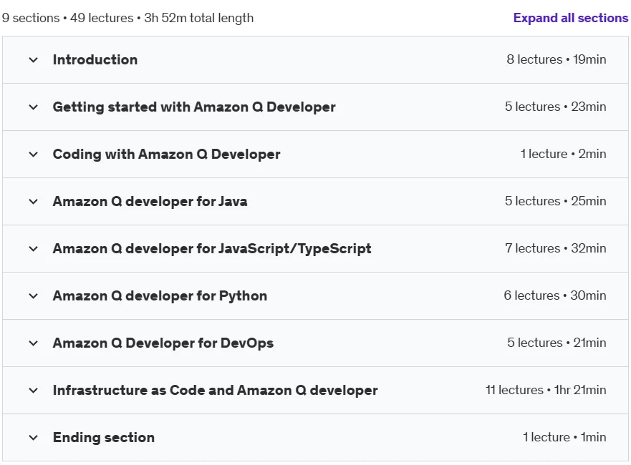Click the '5 lectures • 21min' text
This screenshot has height=465, width=631.
557,343
